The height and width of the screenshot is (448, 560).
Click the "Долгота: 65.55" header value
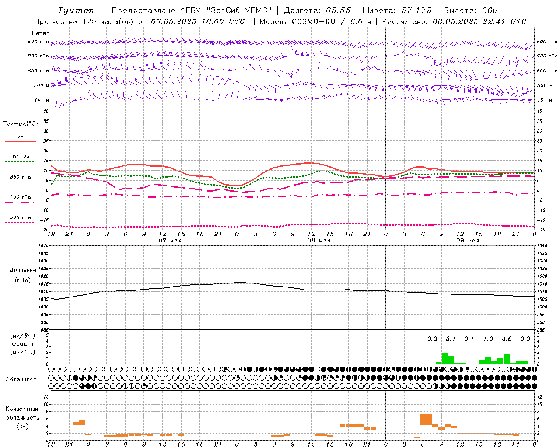[x=317, y=10]
